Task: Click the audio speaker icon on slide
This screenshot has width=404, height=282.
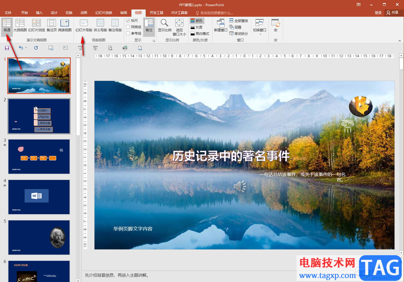Action: click(x=240, y=186)
